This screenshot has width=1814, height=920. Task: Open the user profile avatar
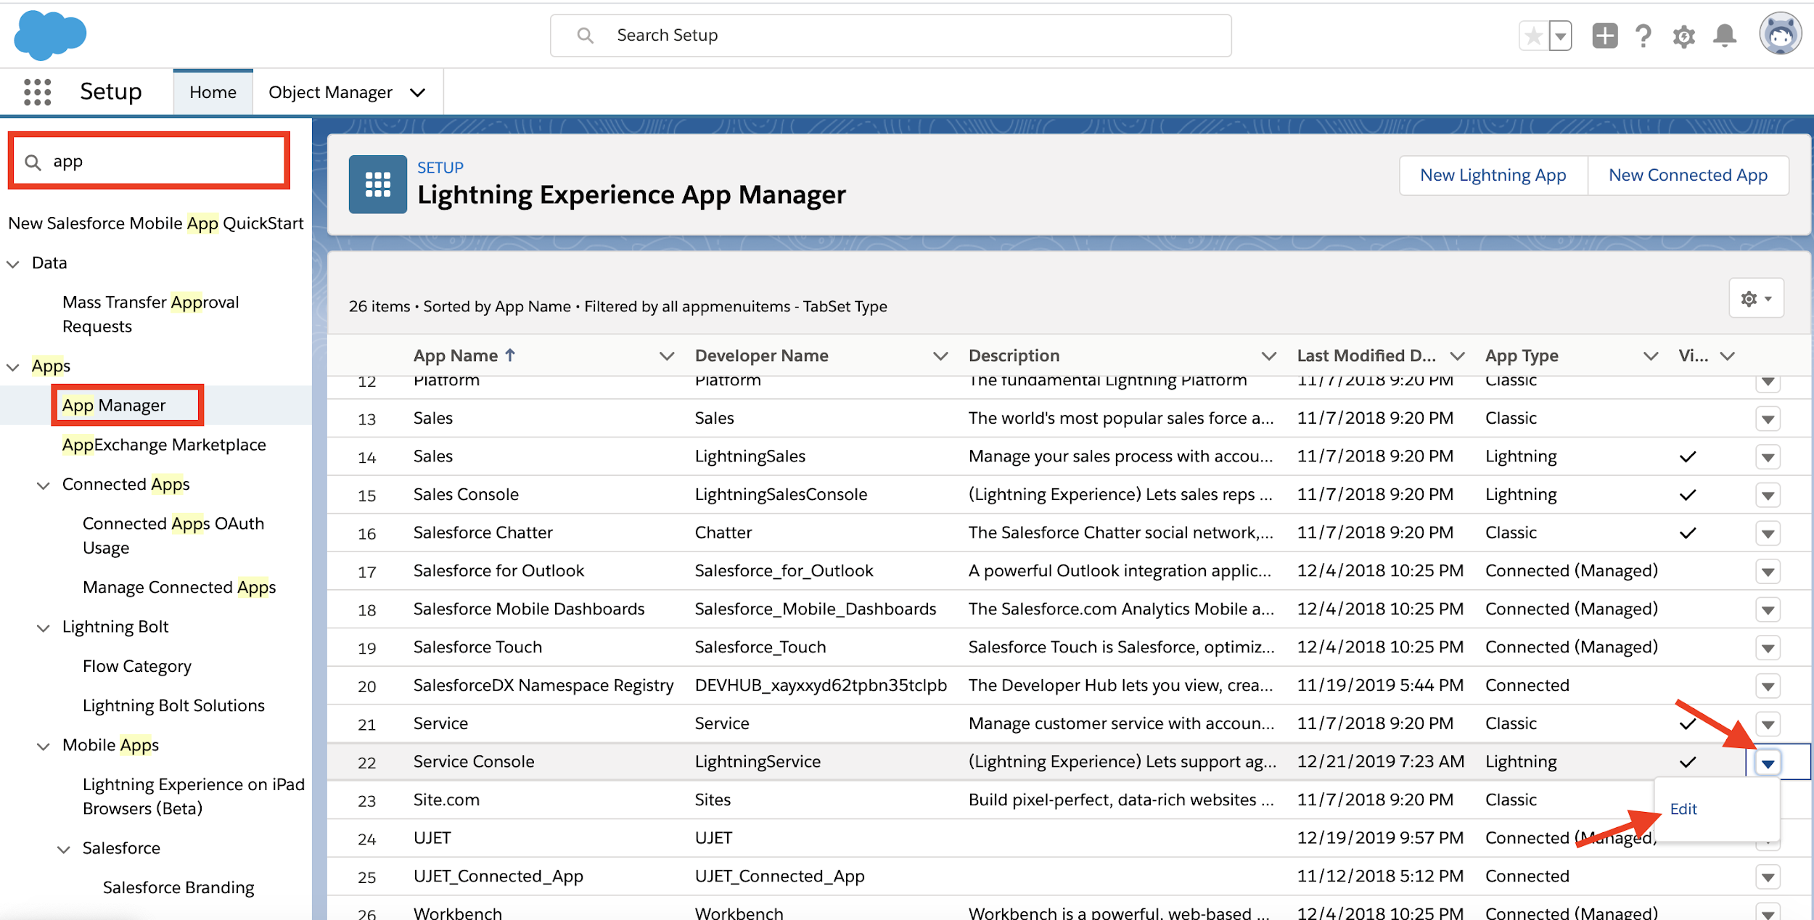pos(1780,34)
